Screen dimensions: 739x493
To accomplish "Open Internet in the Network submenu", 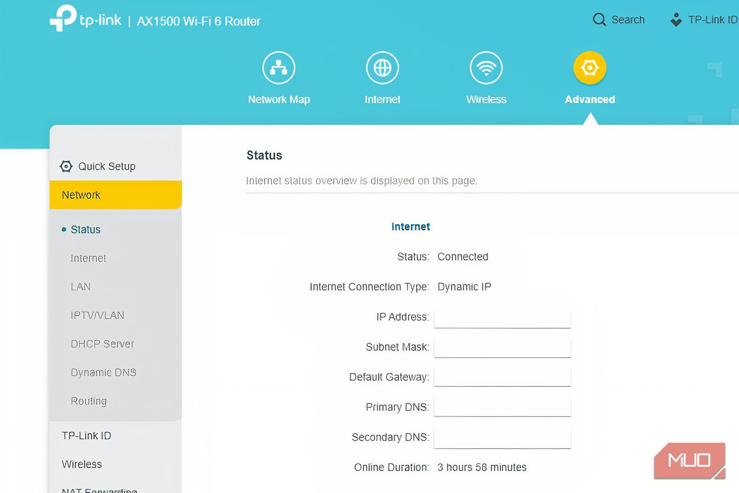I will [x=88, y=258].
